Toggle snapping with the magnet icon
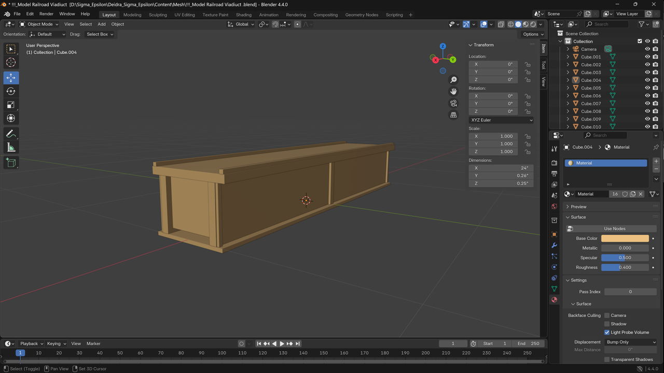664x373 pixels. (x=275, y=24)
